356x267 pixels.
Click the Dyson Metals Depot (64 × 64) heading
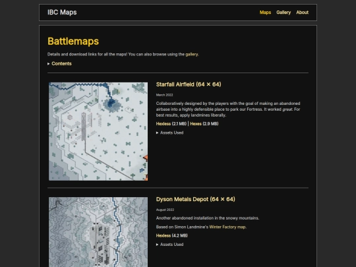[x=196, y=199]
